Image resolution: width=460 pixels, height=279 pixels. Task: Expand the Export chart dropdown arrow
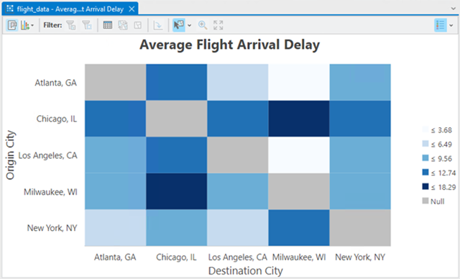(x=32, y=25)
